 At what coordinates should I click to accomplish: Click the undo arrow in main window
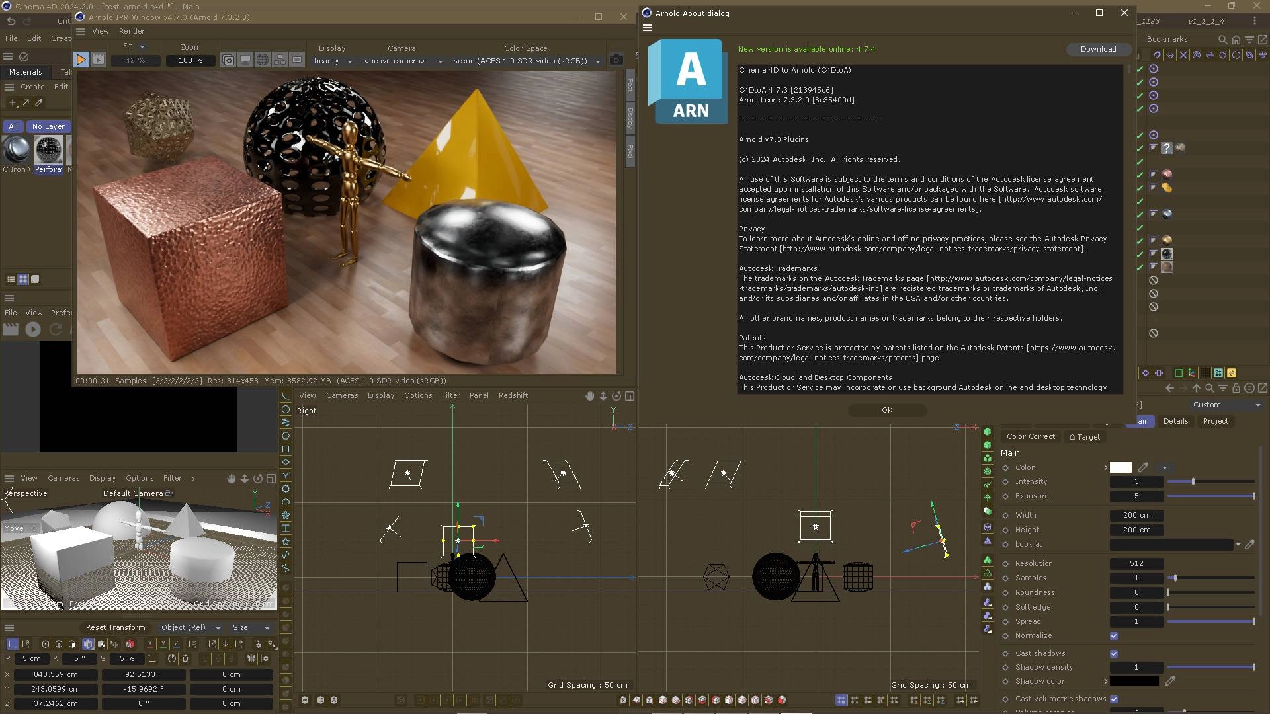11,21
